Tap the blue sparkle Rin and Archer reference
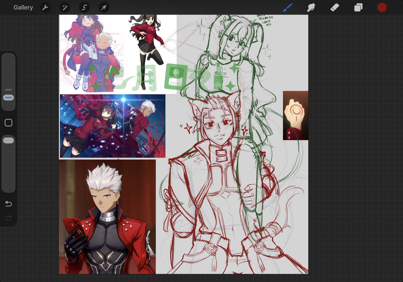The image size is (403, 282). tap(113, 126)
